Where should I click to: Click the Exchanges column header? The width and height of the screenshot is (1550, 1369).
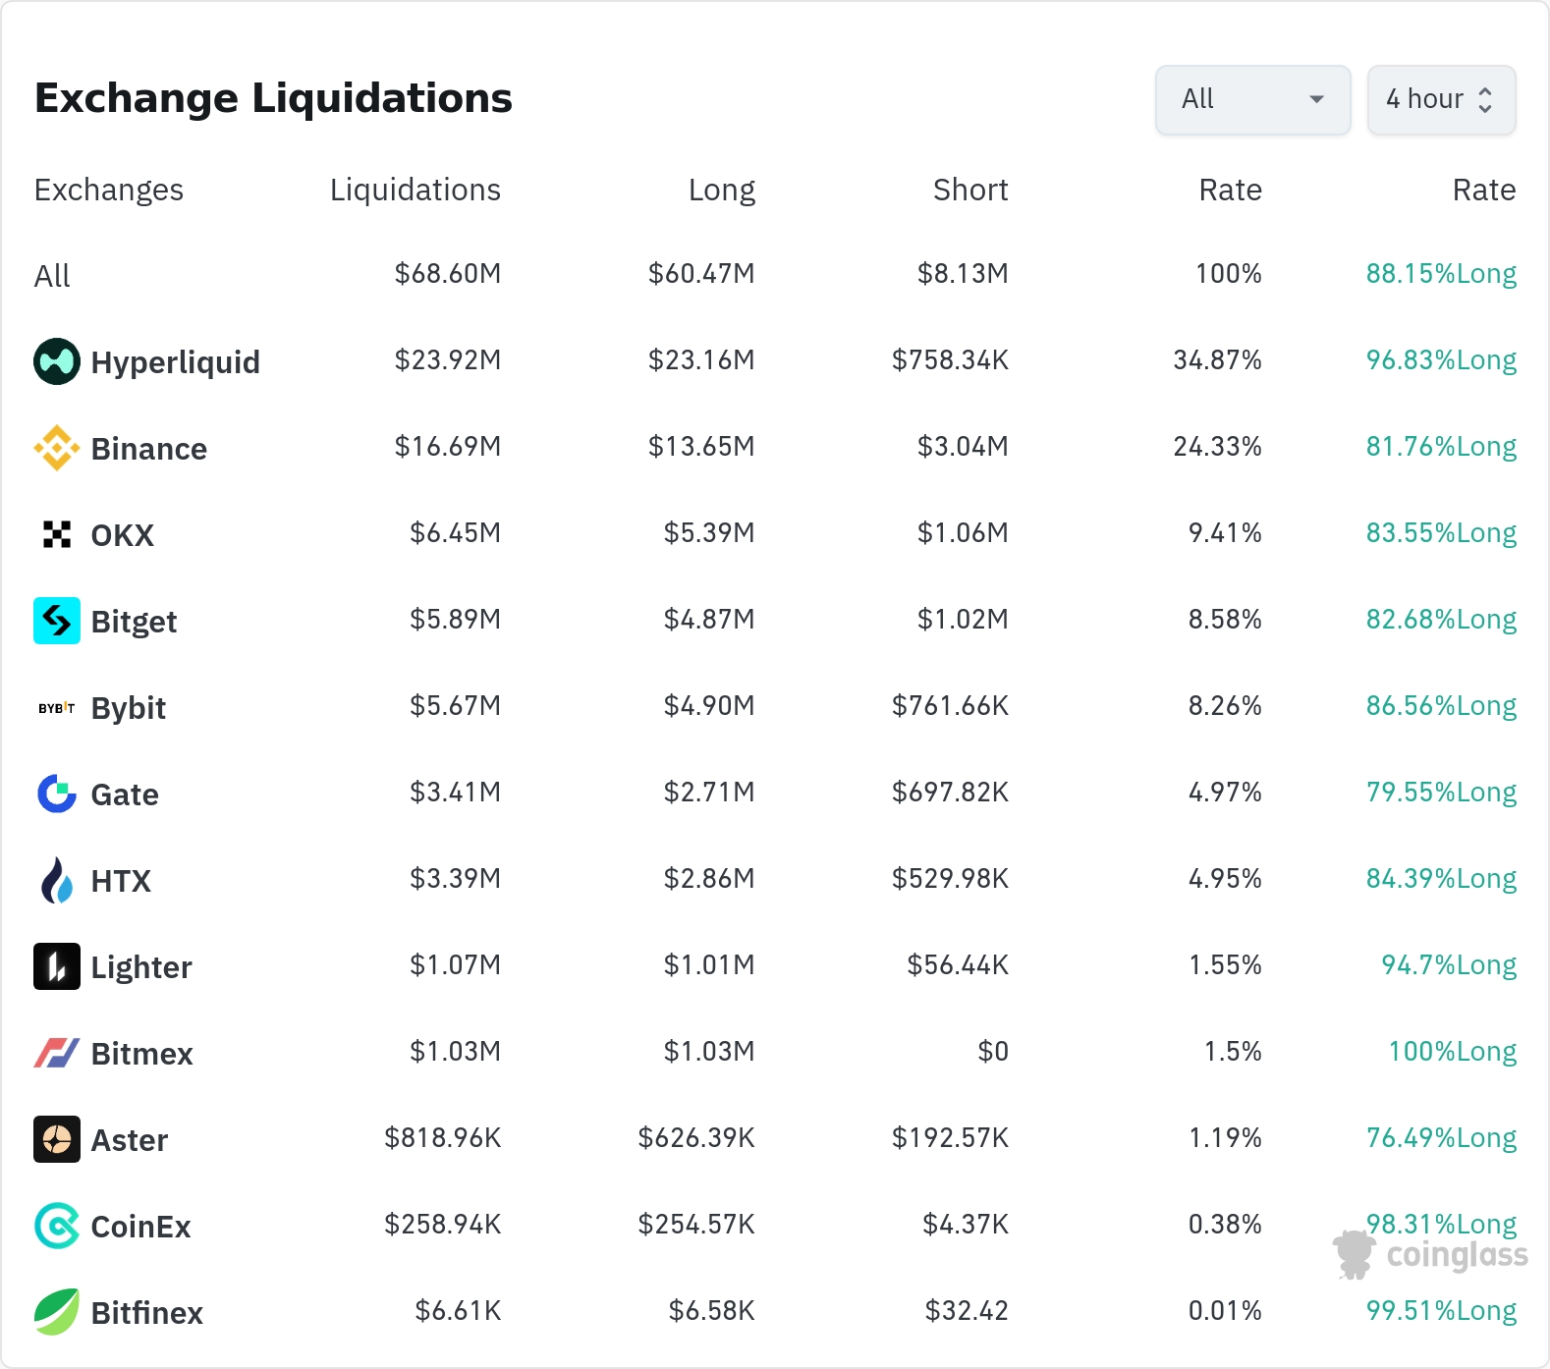point(109,190)
